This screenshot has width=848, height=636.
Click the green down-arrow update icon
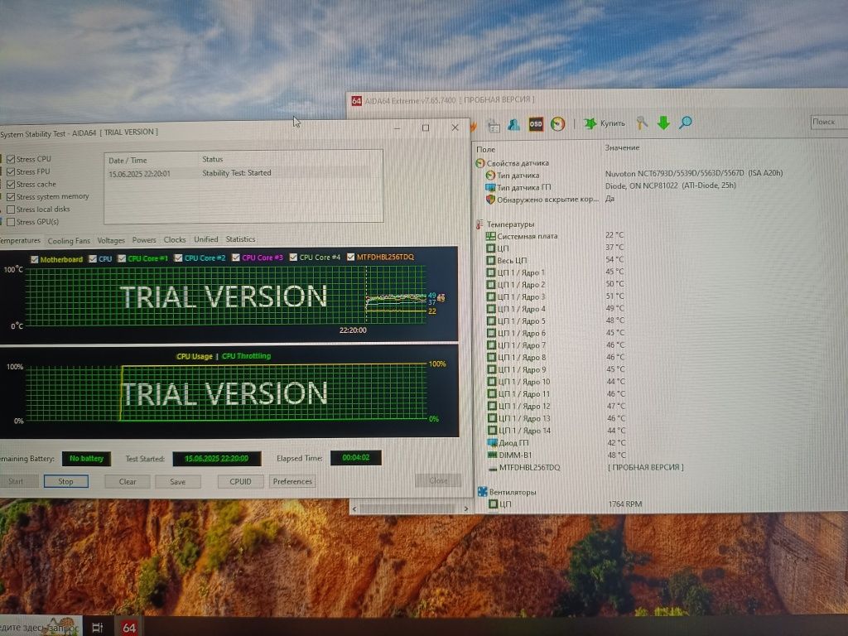pyautogui.click(x=663, y=123)
